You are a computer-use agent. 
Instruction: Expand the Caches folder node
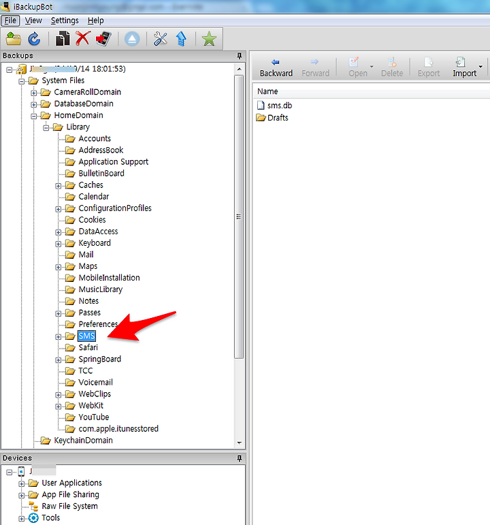[x=59, y=186]
